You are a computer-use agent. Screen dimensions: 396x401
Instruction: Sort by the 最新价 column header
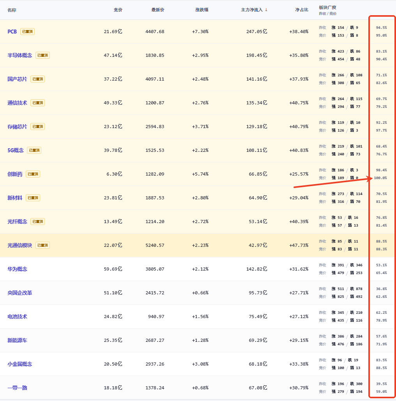[158, 10]
